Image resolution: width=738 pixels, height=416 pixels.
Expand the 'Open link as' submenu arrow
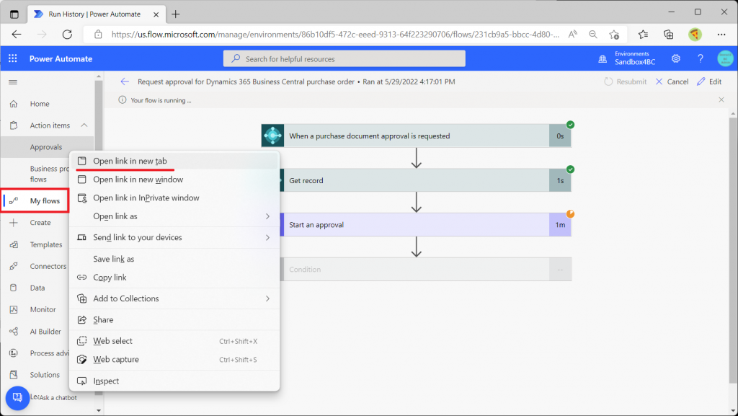(267, 216)
